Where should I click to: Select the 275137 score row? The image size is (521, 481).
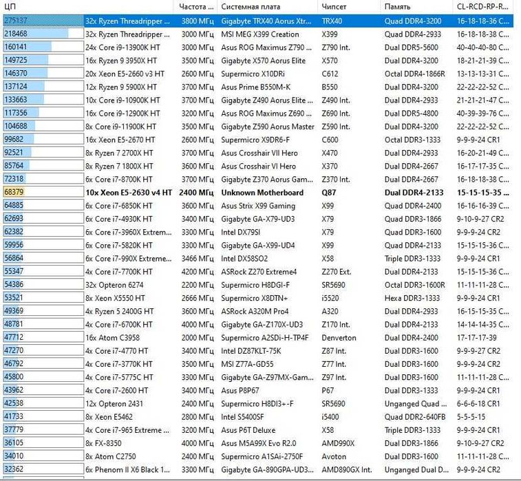(x=258, y=21)
